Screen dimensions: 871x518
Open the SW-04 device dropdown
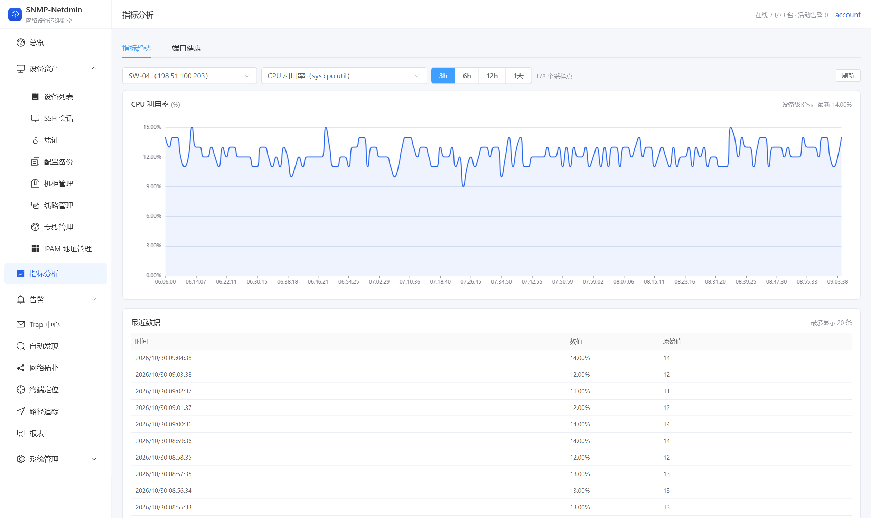pyautogui.click(x=189, y=76)
